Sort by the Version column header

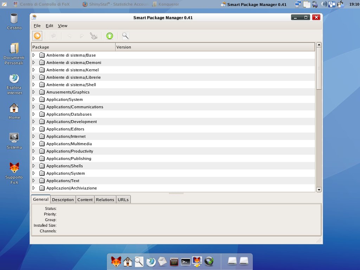[x=215, y=47]
